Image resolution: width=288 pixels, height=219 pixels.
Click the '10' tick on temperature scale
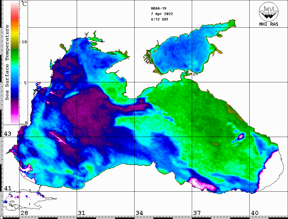click(x=24, y=42)
